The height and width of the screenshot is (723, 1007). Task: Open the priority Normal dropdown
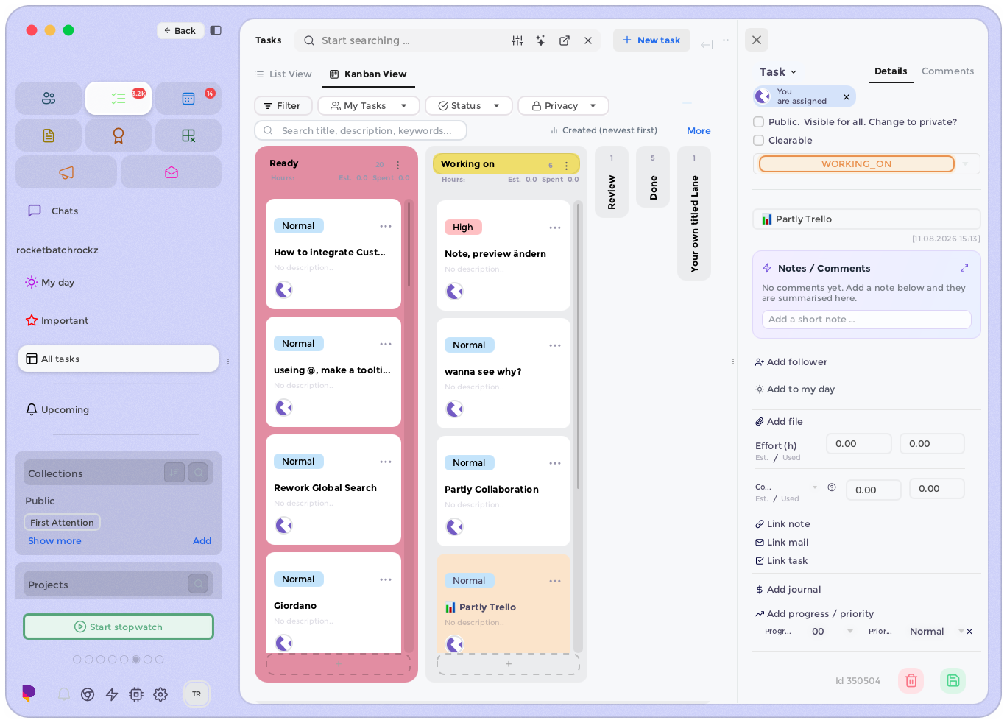point(936,632)
